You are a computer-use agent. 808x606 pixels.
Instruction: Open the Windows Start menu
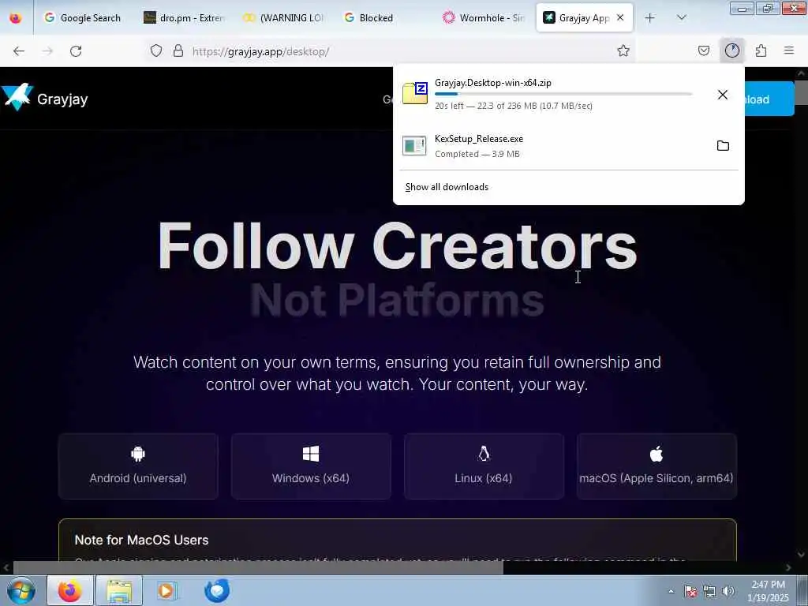pyautogui.click(x=21, y=590)
